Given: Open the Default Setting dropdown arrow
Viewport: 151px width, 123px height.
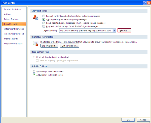Looking at the screenshot, I should tap(114, 30).
